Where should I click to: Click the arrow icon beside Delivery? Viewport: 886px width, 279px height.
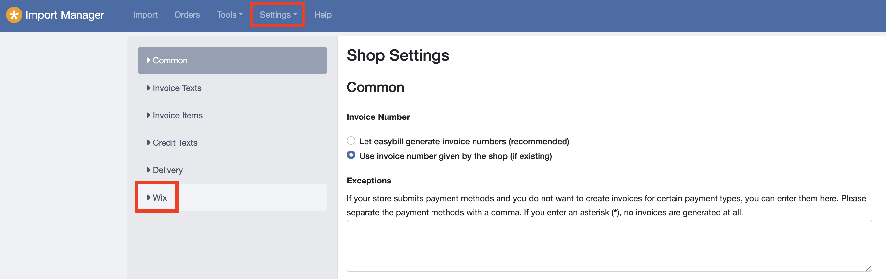[148, 170]
